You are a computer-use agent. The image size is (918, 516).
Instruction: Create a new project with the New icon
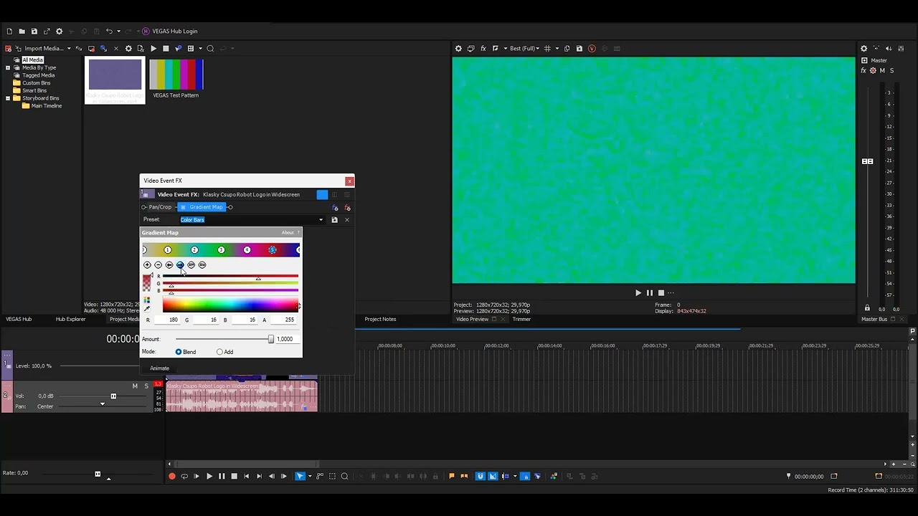point(9,32)
